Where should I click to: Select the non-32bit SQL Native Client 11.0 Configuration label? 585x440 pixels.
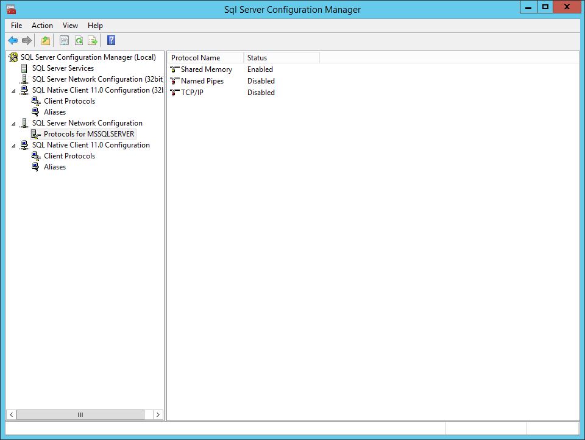coord(91,145)
